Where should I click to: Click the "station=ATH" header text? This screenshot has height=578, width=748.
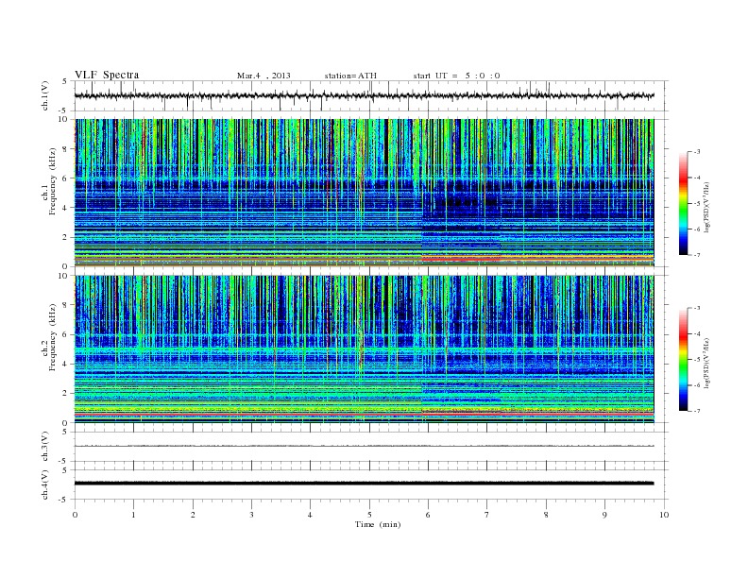coord(350,76)
